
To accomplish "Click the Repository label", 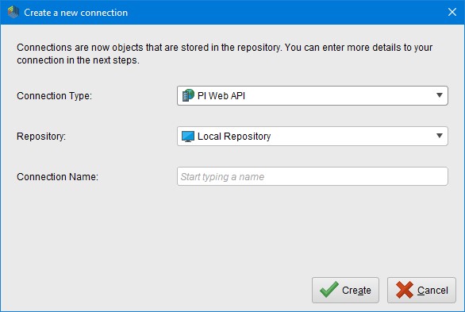I will tap(41, 136).
